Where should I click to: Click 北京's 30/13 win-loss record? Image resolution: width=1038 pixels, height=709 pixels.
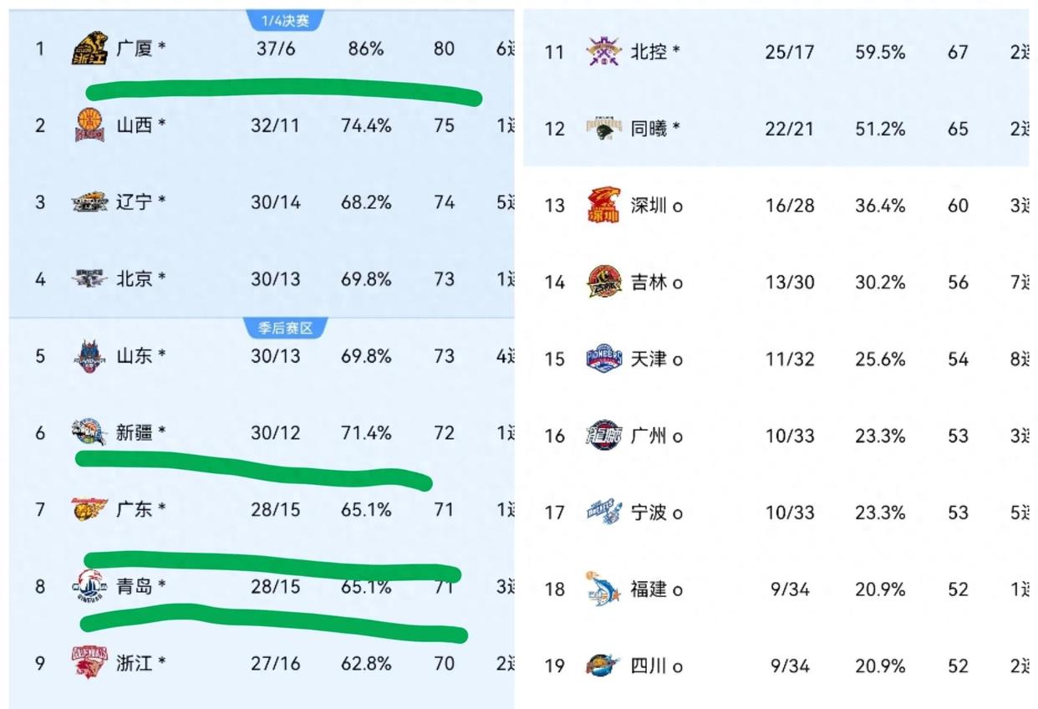point(275,279)
